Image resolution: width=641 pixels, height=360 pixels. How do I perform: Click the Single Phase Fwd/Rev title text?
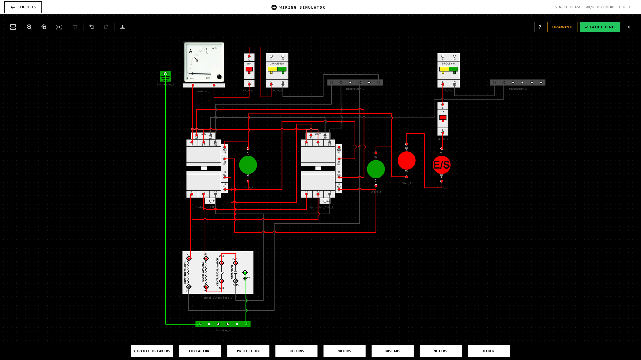pyautogui.click(x=594, y=7)
